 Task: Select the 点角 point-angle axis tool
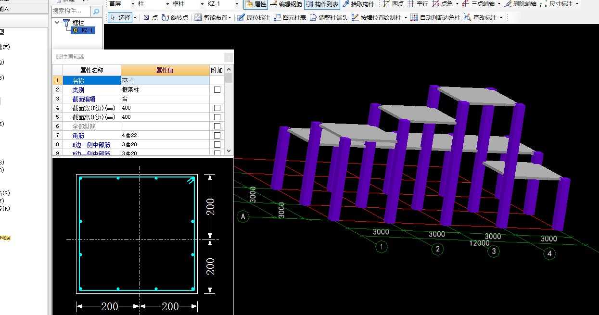(442, 4)
